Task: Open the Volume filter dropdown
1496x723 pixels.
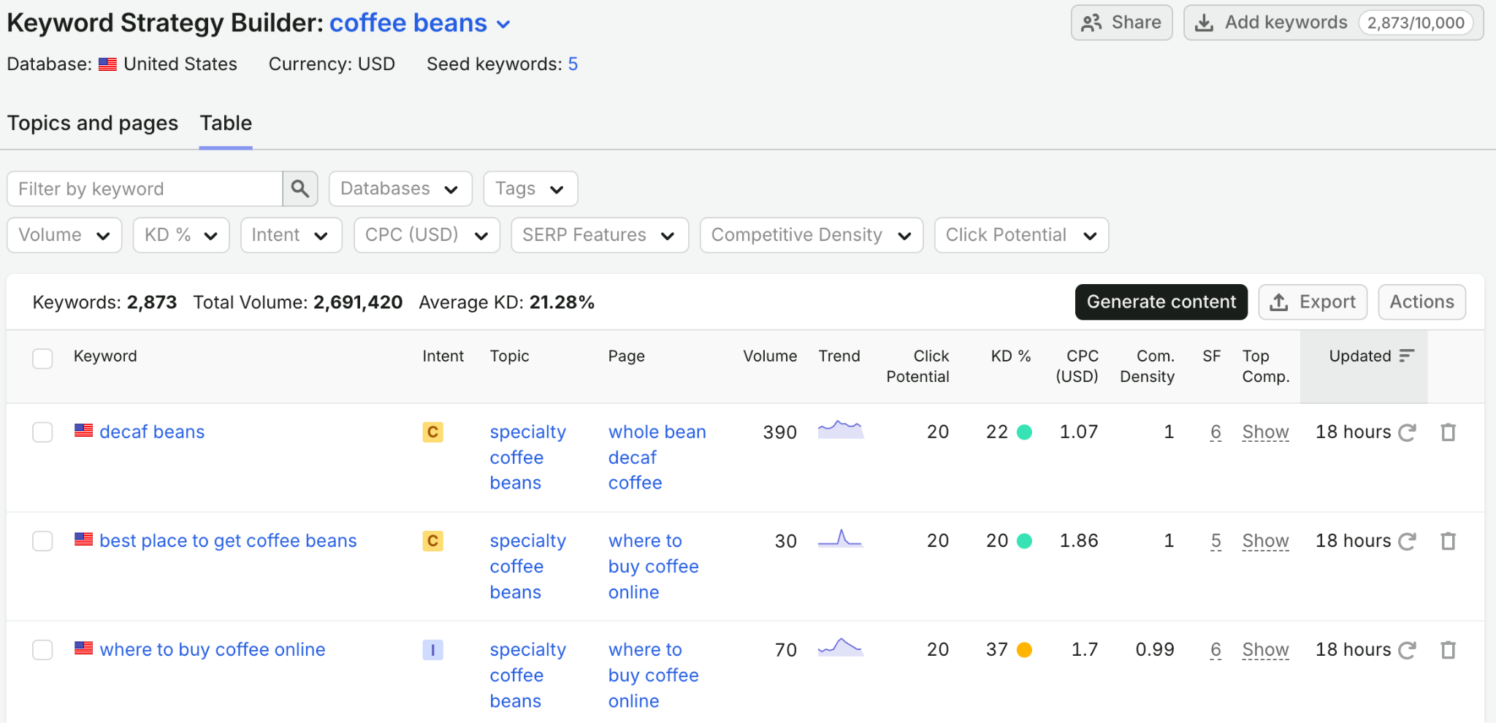Action: [64, 235]
